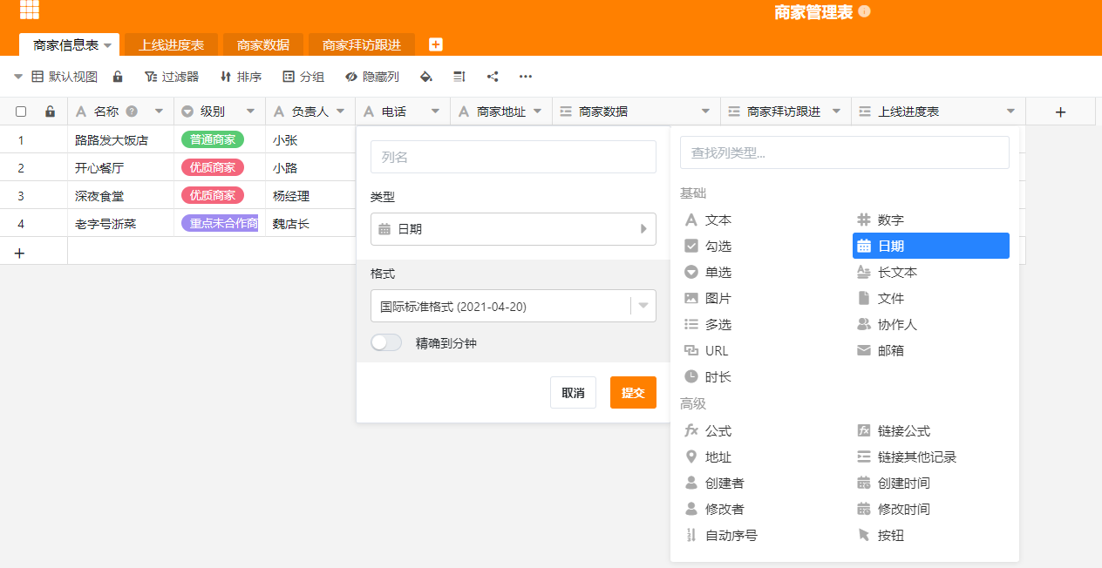Open 级别 column header dropdown arrow
Image resolution: width=1102 pixels, height=568 pixels.
click(250, 112)
